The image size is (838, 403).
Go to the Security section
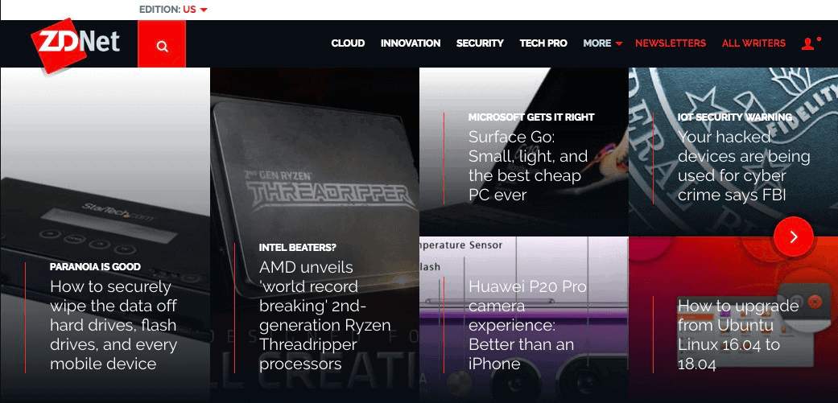tap(480, 43)
